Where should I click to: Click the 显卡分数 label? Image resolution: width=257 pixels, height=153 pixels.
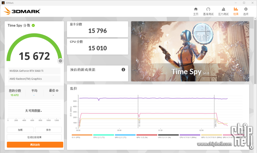coord(76,24)
